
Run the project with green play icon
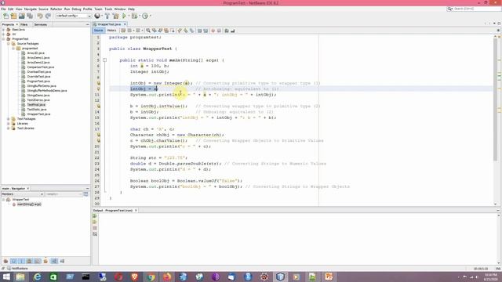tap(124, 16)
